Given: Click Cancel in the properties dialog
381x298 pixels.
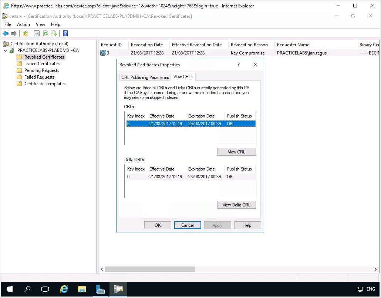Looking at the screenshot, I should pos(188,225).
